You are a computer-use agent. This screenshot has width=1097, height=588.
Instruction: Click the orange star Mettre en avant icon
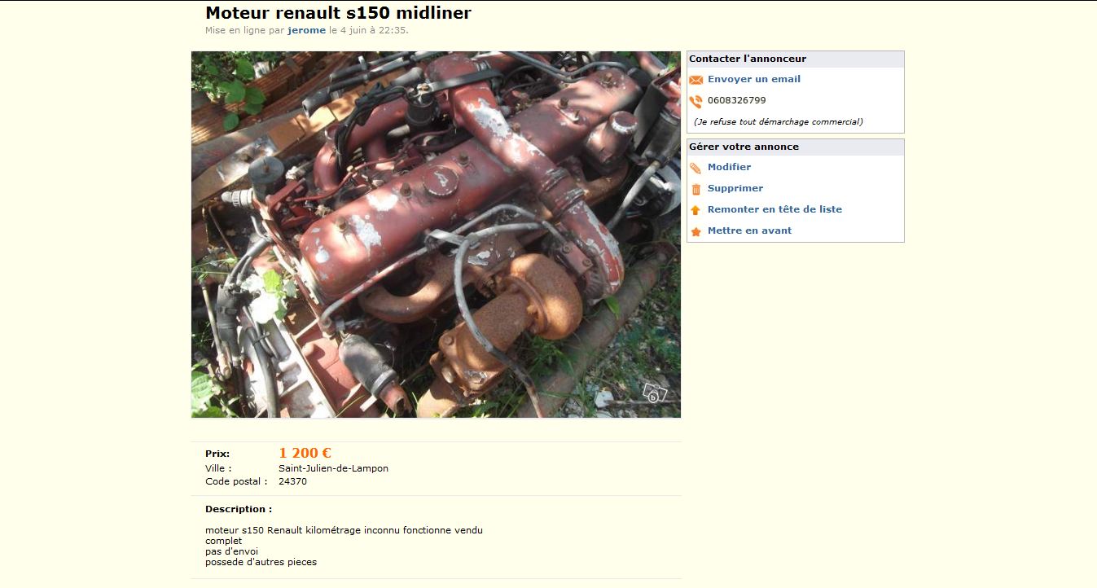pyautogui.click(x=695, y=231)
